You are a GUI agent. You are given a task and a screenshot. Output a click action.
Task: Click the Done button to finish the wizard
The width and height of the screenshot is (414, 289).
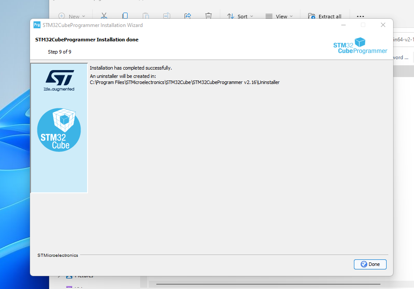(370, 264)
